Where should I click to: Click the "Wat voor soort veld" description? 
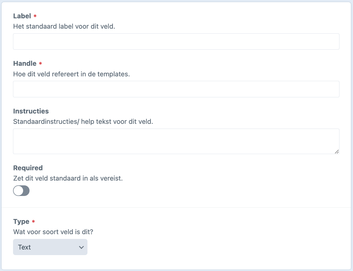pyautogui.click(x=53, y=232)
